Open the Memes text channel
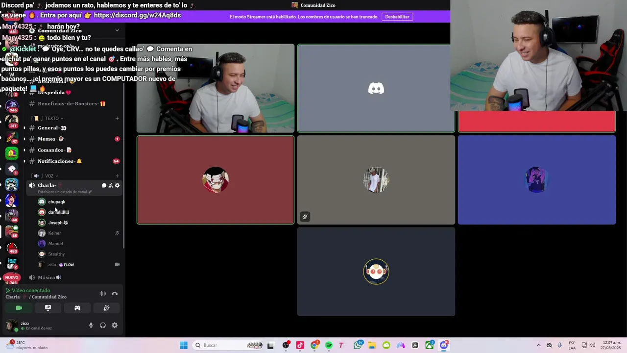This screenshot has width=627, height=353. 73,139
